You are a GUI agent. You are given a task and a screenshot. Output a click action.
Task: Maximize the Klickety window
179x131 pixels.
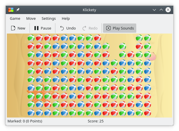coord(161,10)
